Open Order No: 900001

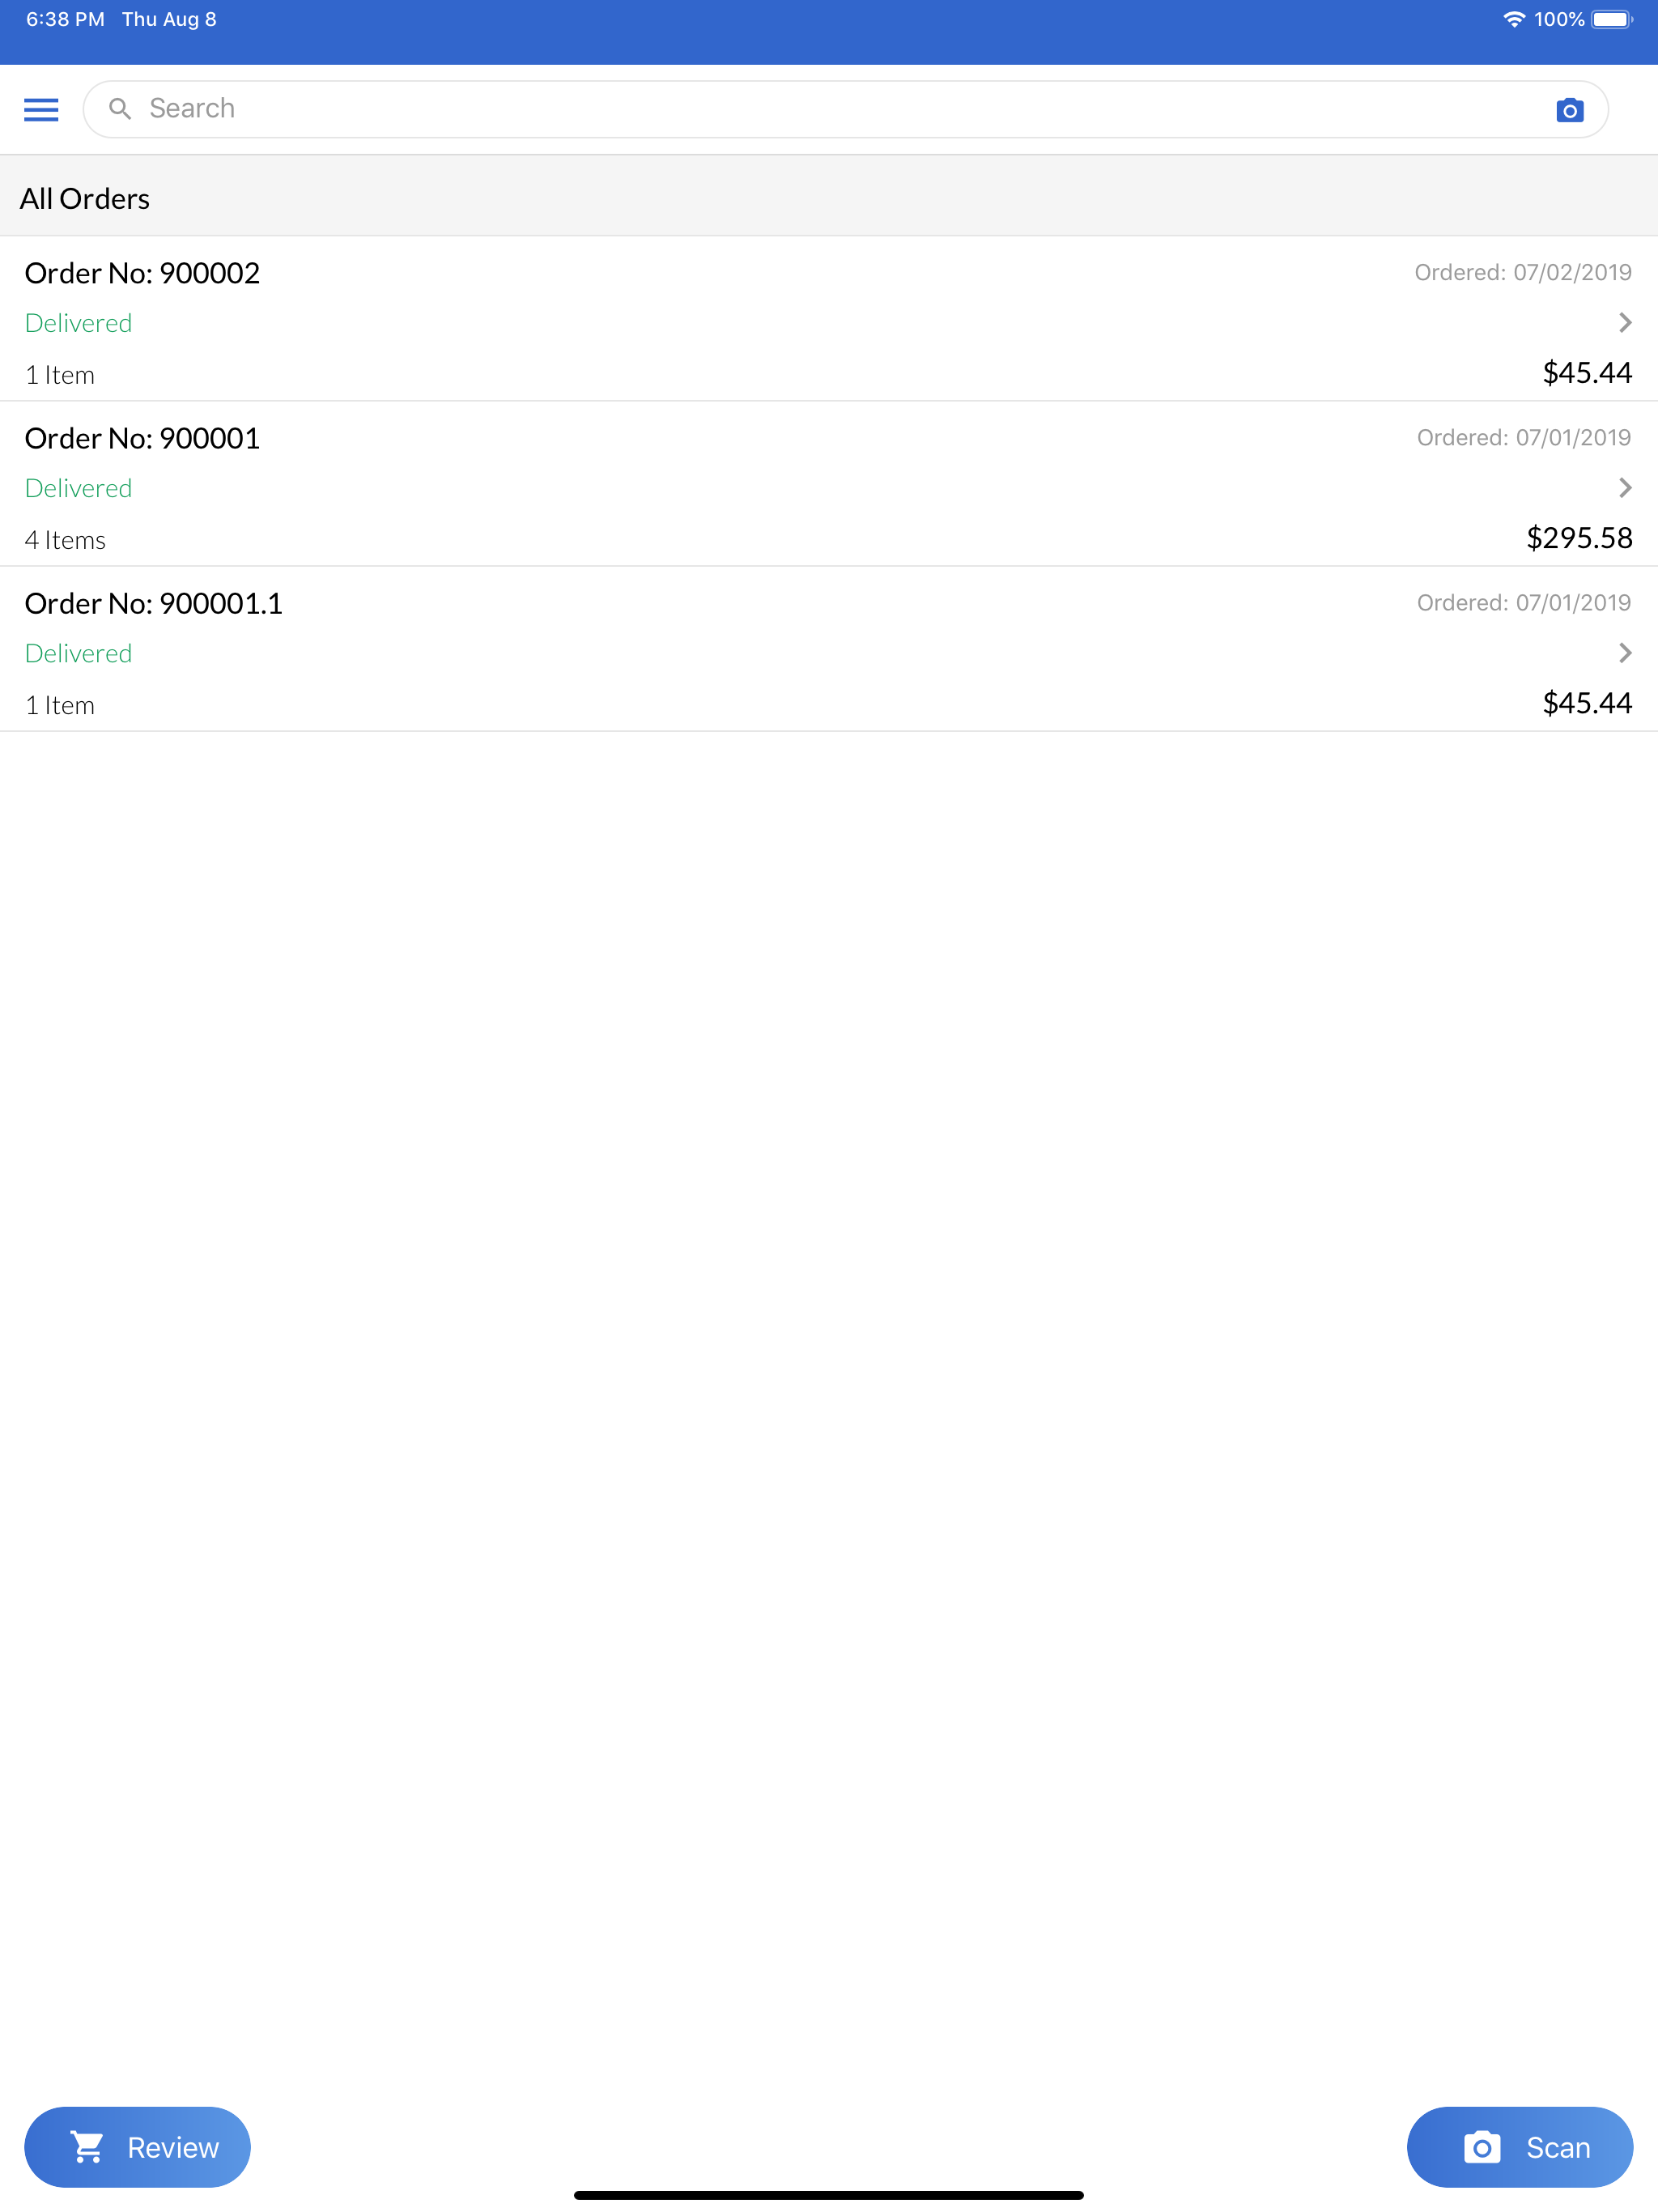pyautogui.click(x=829, y=484)
